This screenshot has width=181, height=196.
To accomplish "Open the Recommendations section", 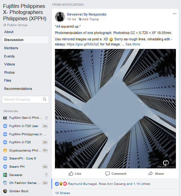I will (x=18, y=89).
